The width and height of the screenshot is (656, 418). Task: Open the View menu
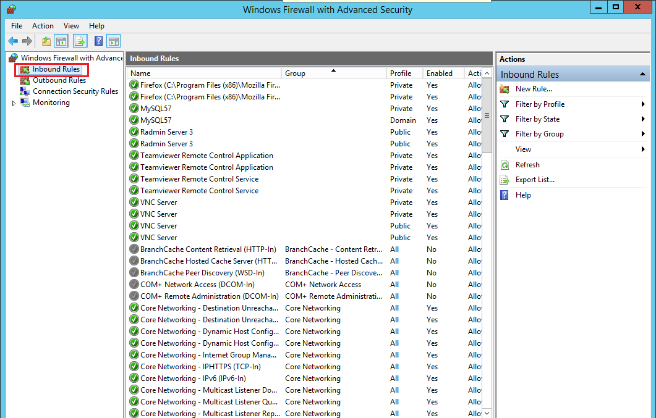(x=71, y=26)
